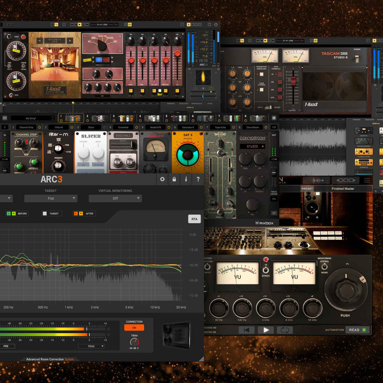The width and height of the screenshot is (383, 383).
Task: Click the T-RackS Studio Reverb preset A button
Action: coord(189,25)
